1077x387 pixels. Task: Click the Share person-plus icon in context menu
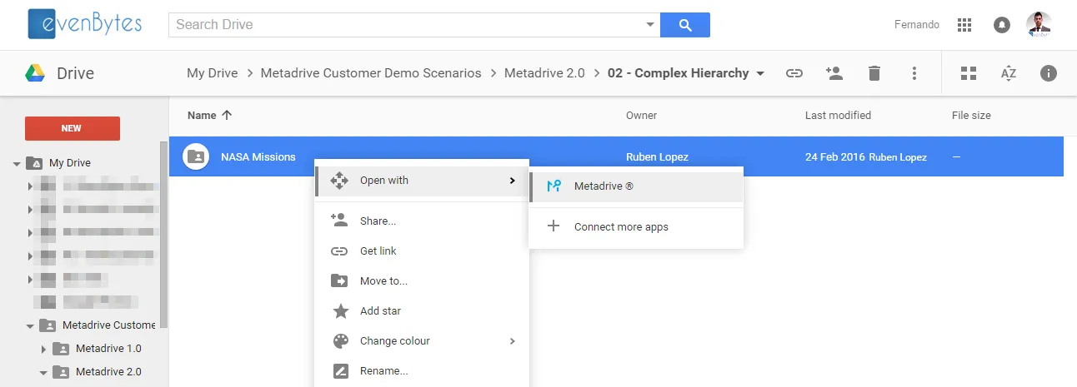(339, 220)
